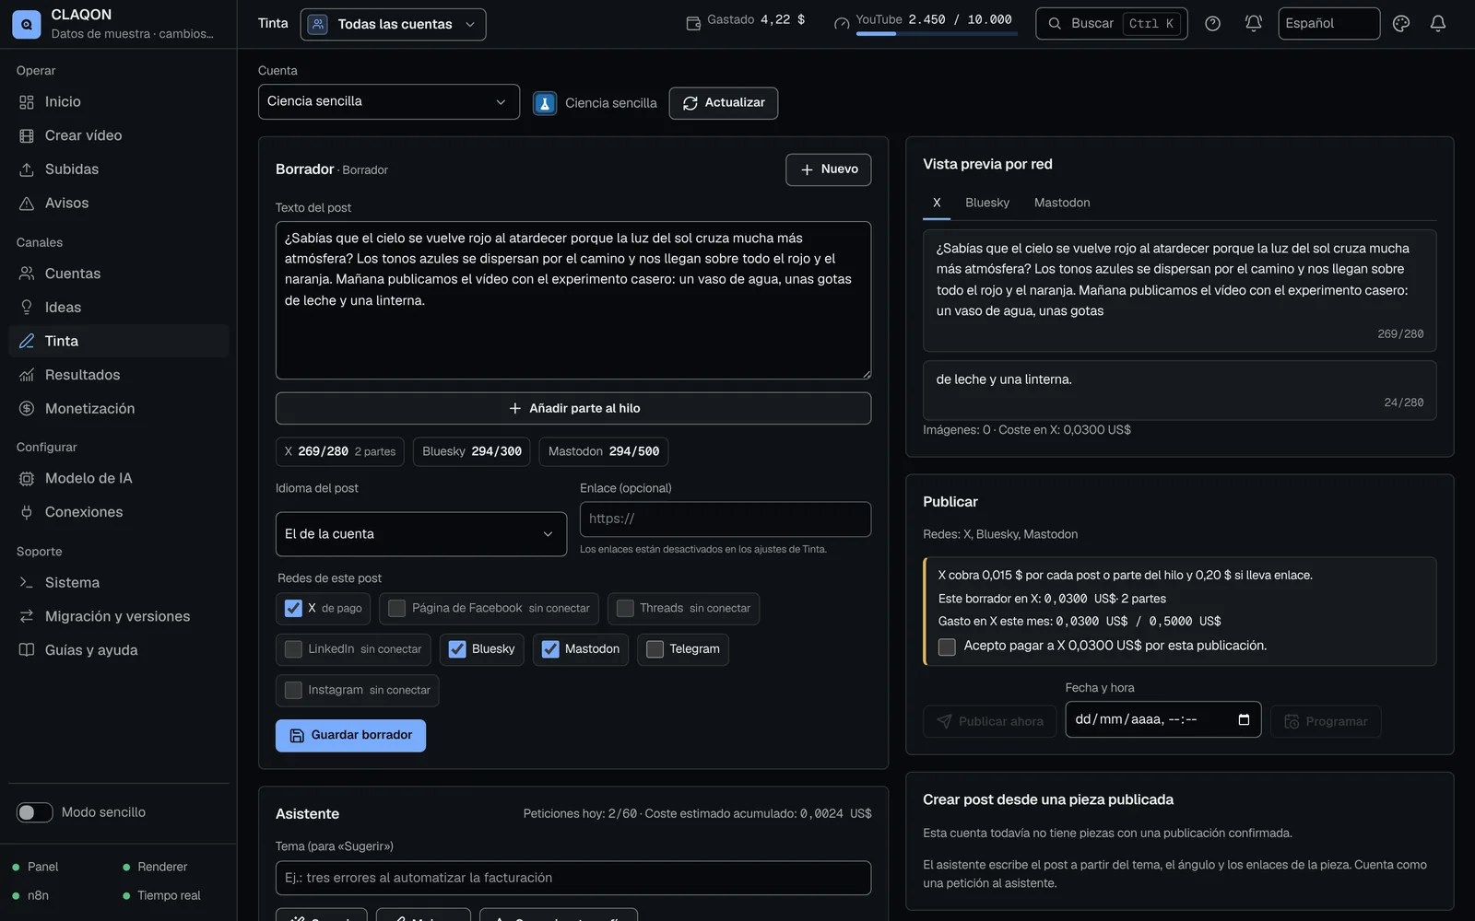This screenshot has height=921, width=1475.
Task: Switch to the Mastodon preview tab
Action: 1062,203
